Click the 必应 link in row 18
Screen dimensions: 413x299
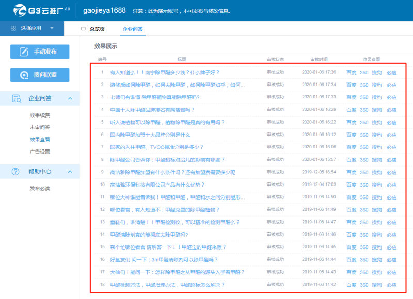click(x=392, y=285)
